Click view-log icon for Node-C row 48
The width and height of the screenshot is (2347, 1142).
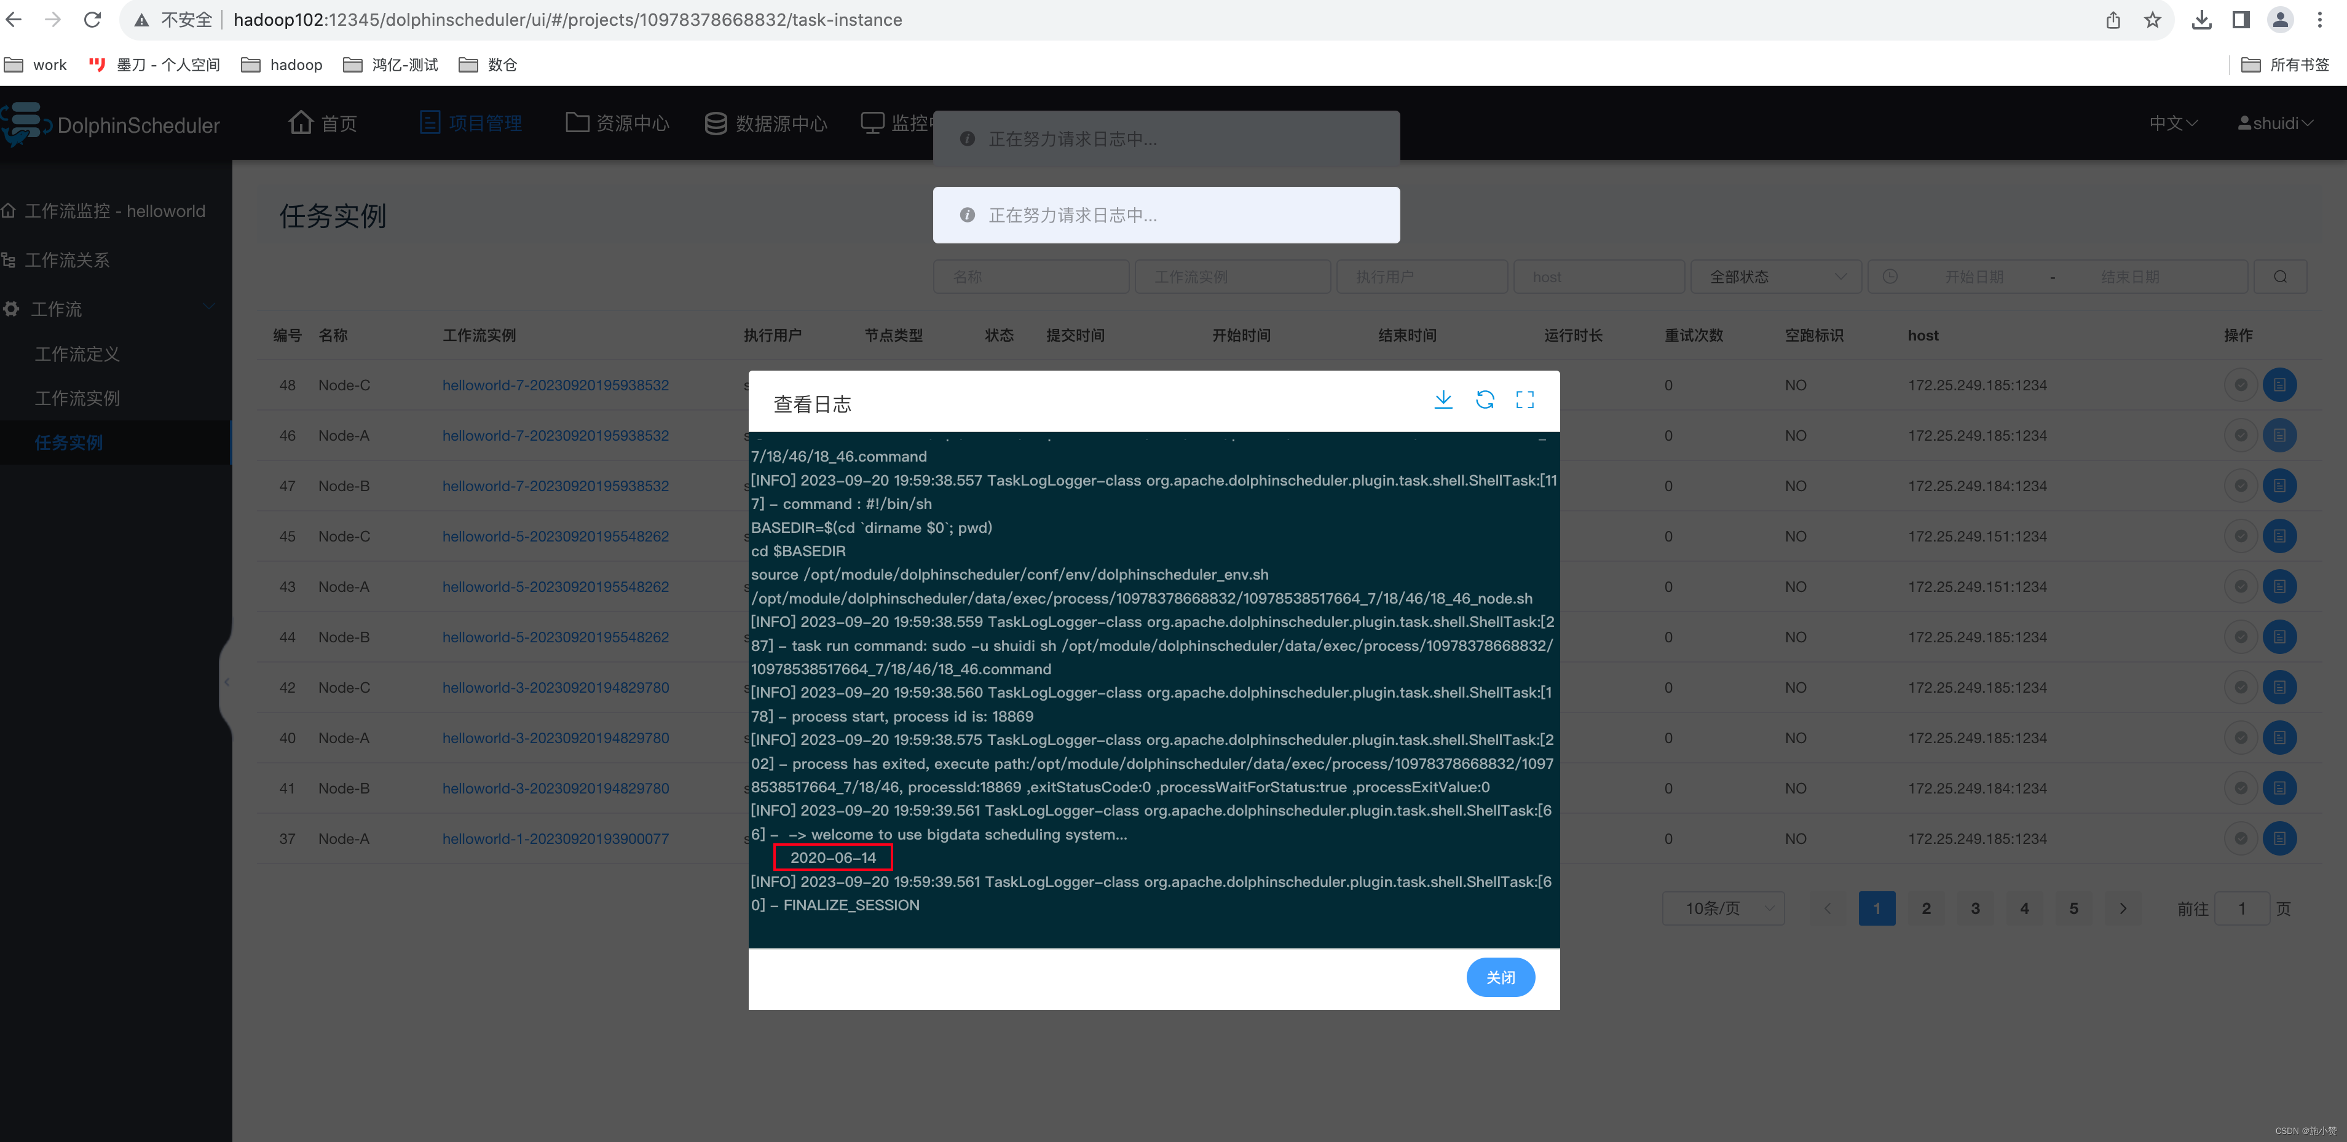[2279, 385]
